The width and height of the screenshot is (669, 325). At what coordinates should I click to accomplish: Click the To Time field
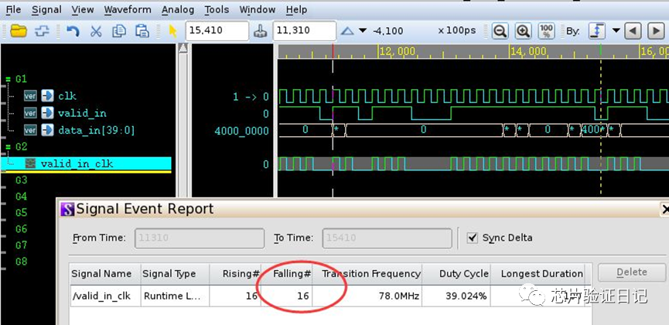coord(387,238)
